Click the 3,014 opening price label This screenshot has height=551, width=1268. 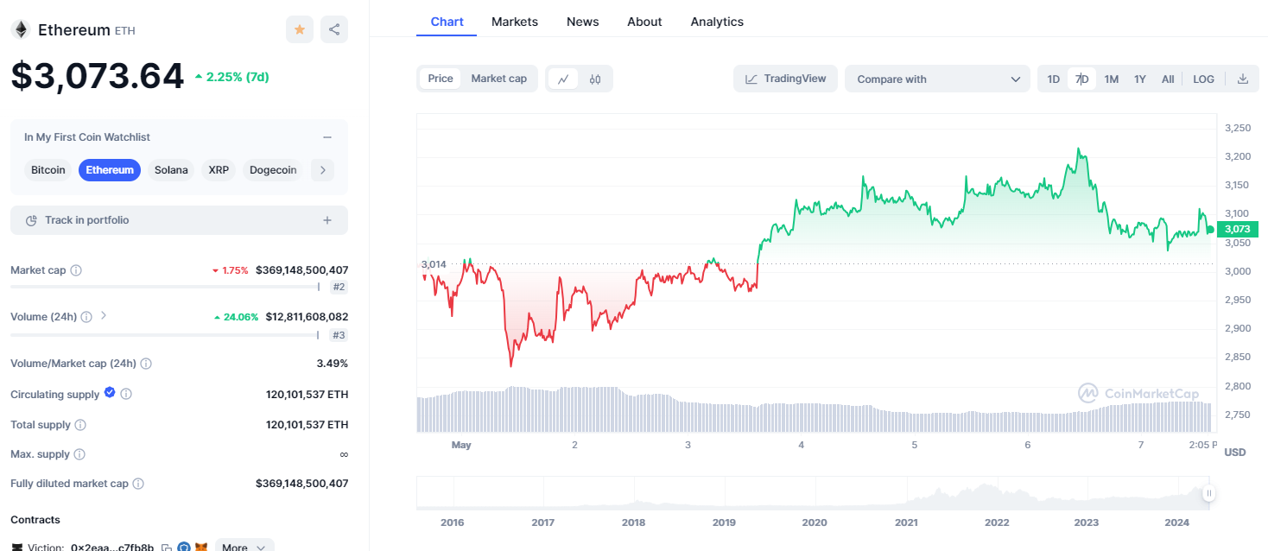tap(434, 264)
